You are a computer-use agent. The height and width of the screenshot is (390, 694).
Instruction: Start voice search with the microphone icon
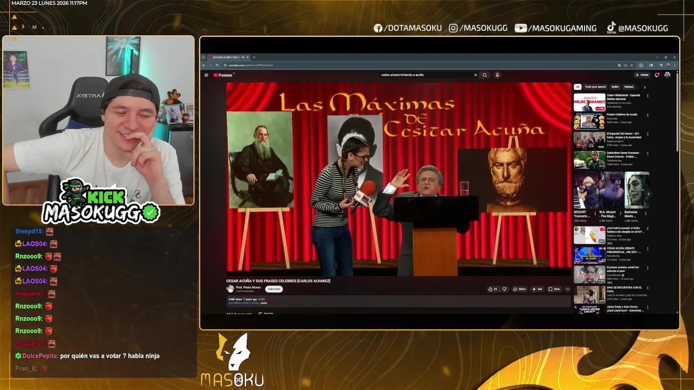[497, 75]
